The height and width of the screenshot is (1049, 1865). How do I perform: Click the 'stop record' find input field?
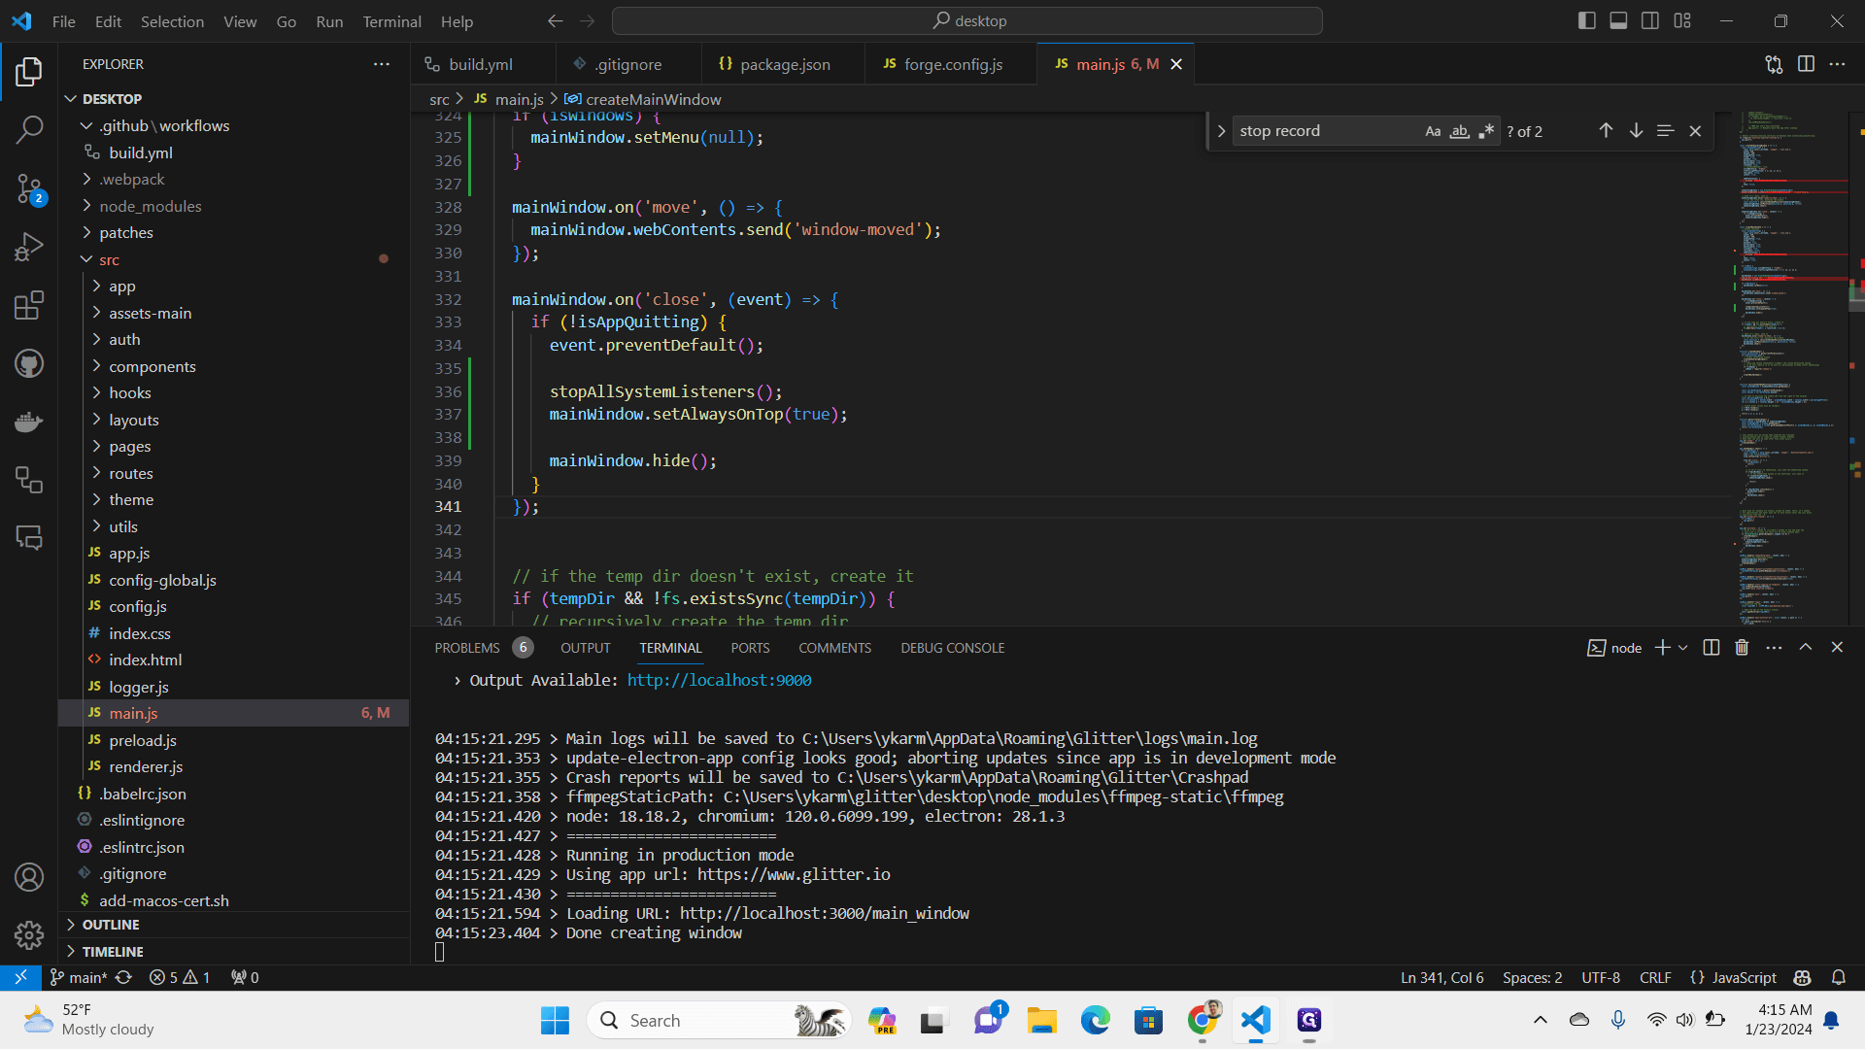click(x=1326, y=131)
